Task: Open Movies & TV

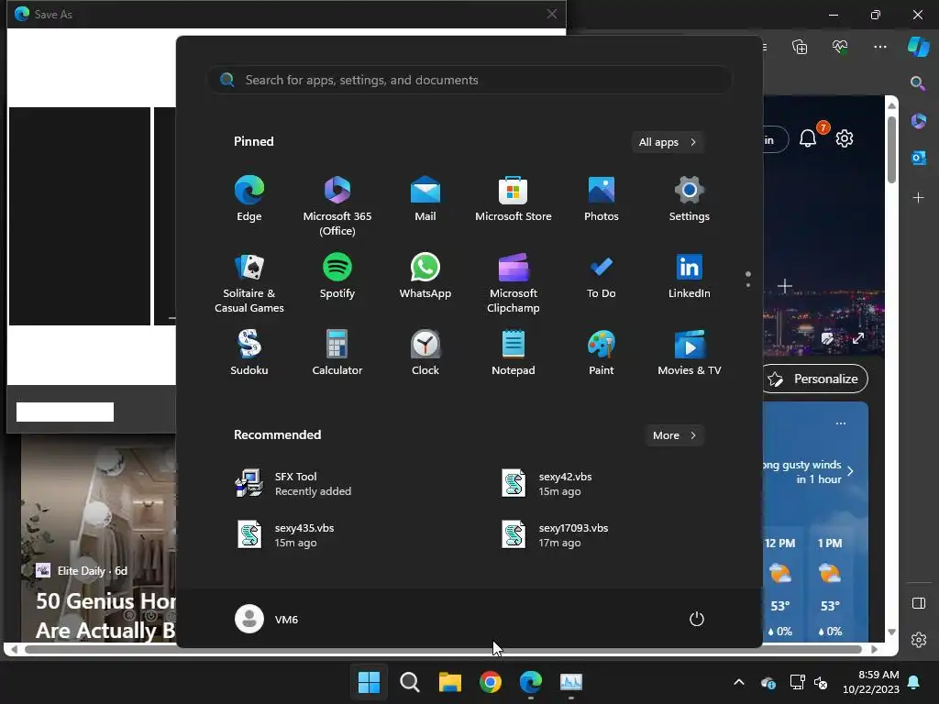Action: [690, 353]
